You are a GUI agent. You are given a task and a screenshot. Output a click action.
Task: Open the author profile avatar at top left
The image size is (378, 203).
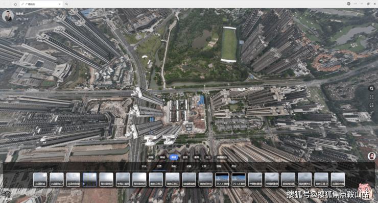8,16
